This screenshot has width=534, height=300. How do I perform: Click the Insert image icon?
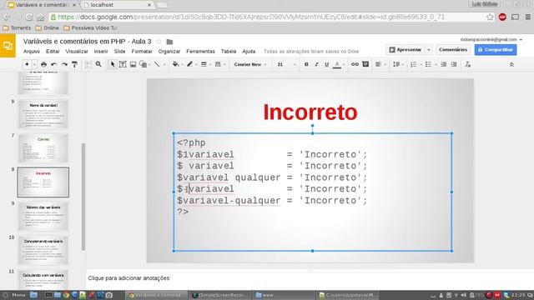pos(133,64)
